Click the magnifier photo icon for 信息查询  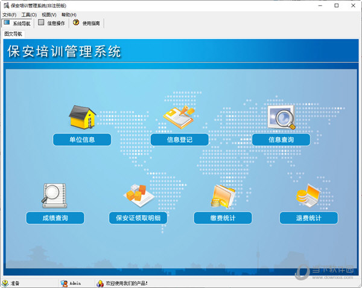tap(281, 117)
